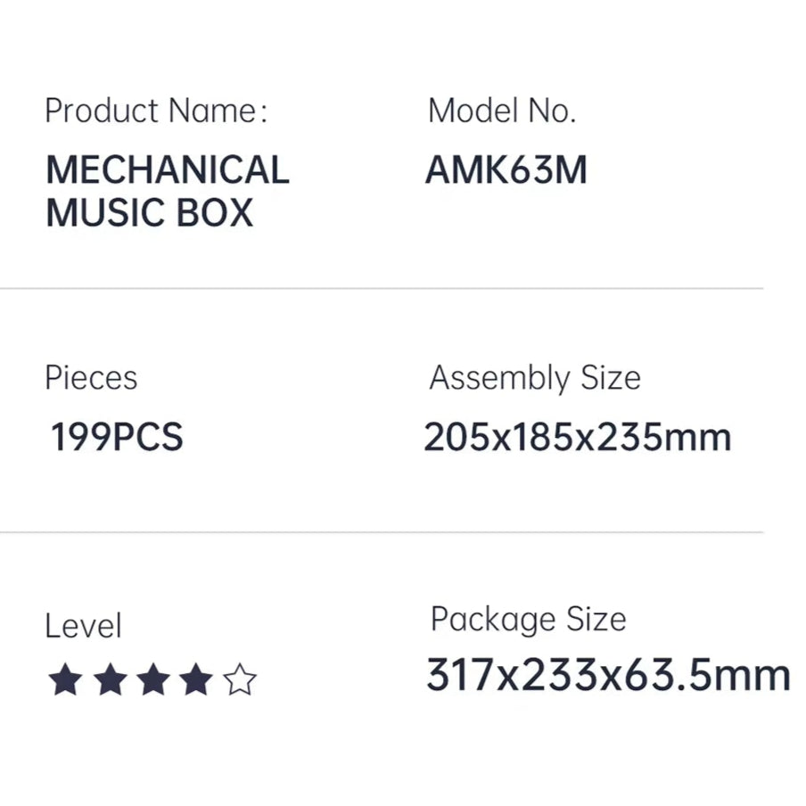Click the second filled Level star
The image size is (806, 806).
tap(109, 682)
